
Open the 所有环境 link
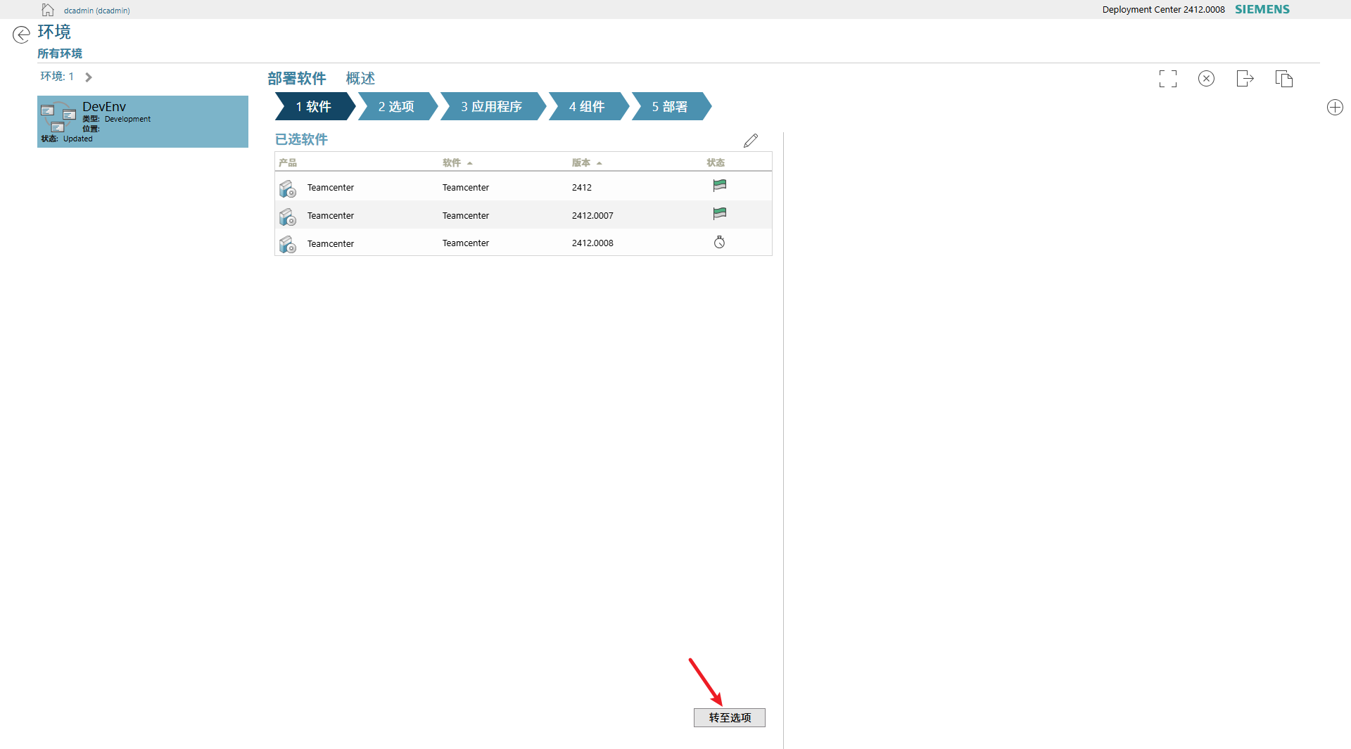[x=60, y=53]
